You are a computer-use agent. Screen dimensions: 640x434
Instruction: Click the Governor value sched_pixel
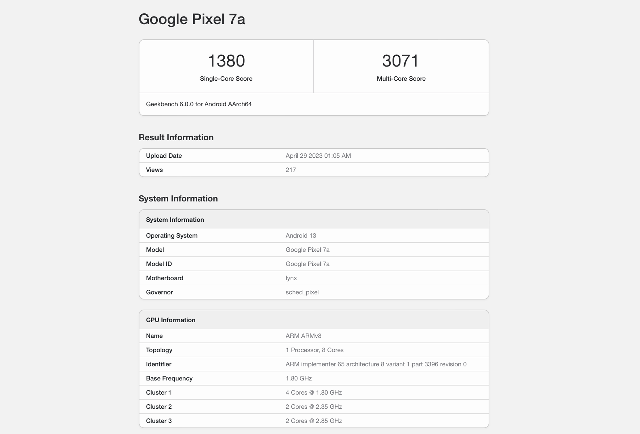pyautogui.click(x=302, y=292)
